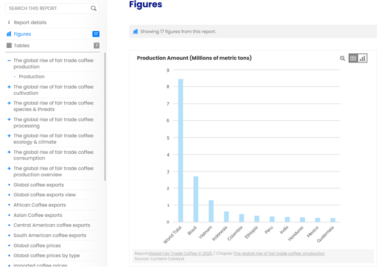Click the Tables grid icon in sidebar
381x269 pixels.
pos(9,45)
